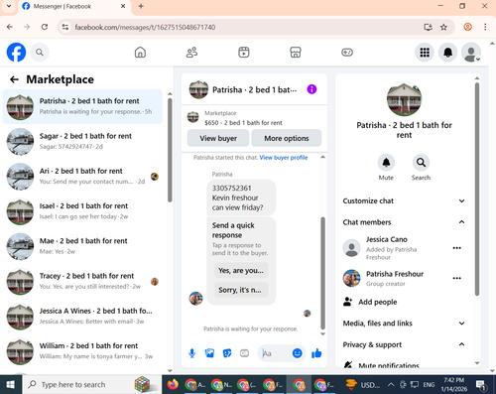Open Firefox from the taskbar
The height and width of the screenshot is (394, 496).
(173, 384)
